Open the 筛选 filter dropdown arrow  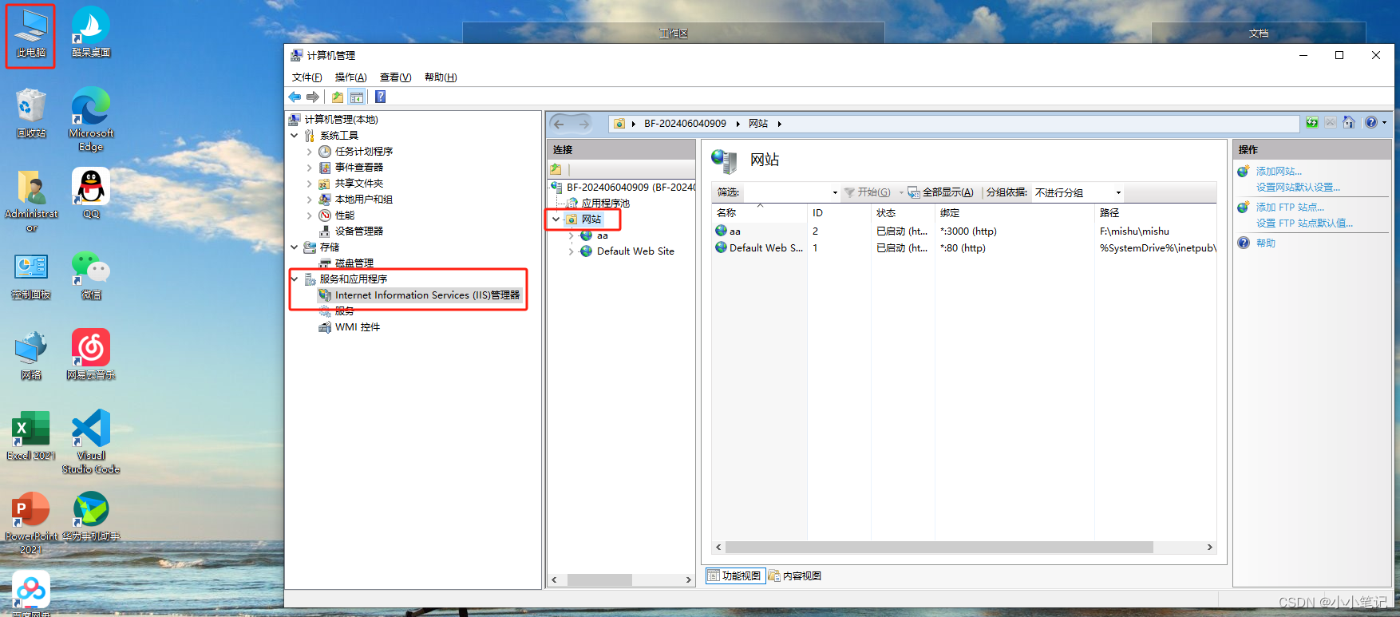[835, 192]
